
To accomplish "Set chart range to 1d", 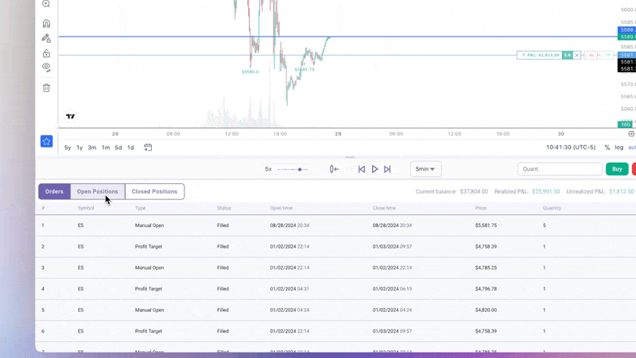I will click(130, 148).
